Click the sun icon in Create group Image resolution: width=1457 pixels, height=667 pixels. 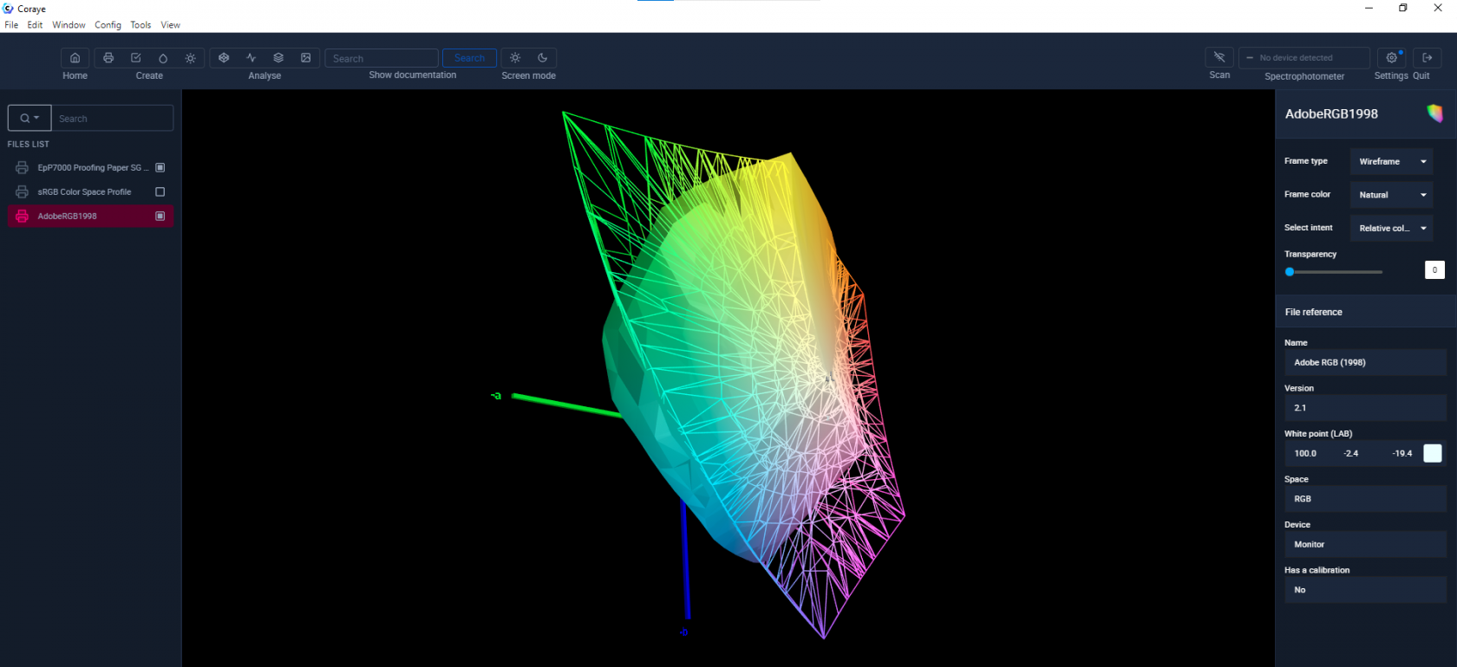[x=191, y=58]
